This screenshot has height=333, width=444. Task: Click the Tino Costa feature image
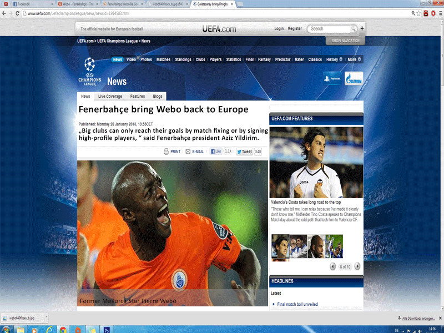coord(316,163)
